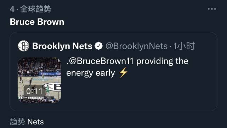Screen dimensions: 227x128
Task: Click the Brooklyn Nets display name
Action: pos(62,46)
